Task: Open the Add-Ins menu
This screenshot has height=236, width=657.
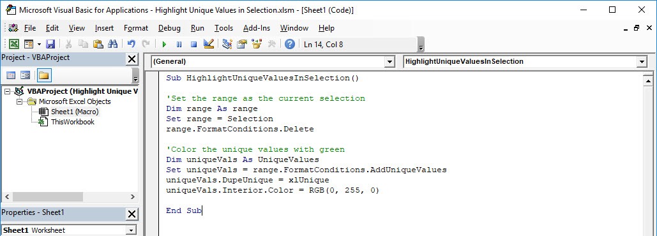Action: coord(257,28)
